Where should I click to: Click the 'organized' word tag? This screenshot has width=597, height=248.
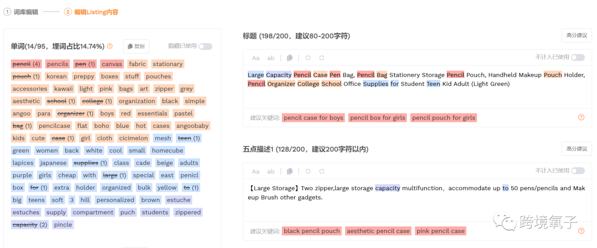point(117,187)
